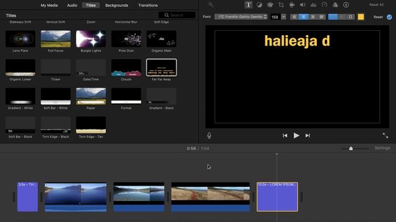Click the Reset All button
The height and width of the screenshot is (222, 396).
coord(376,5)
